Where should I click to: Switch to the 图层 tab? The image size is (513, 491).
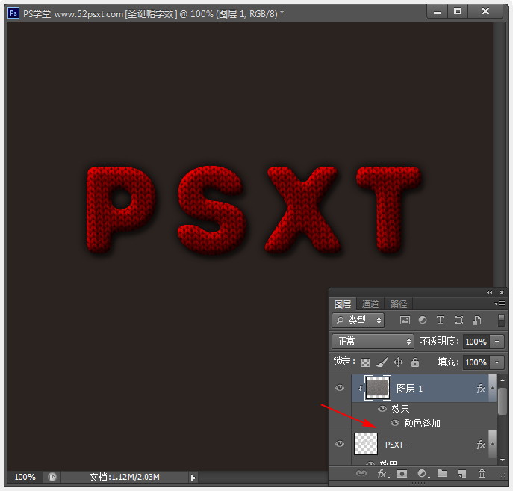(x=343, y=304)
